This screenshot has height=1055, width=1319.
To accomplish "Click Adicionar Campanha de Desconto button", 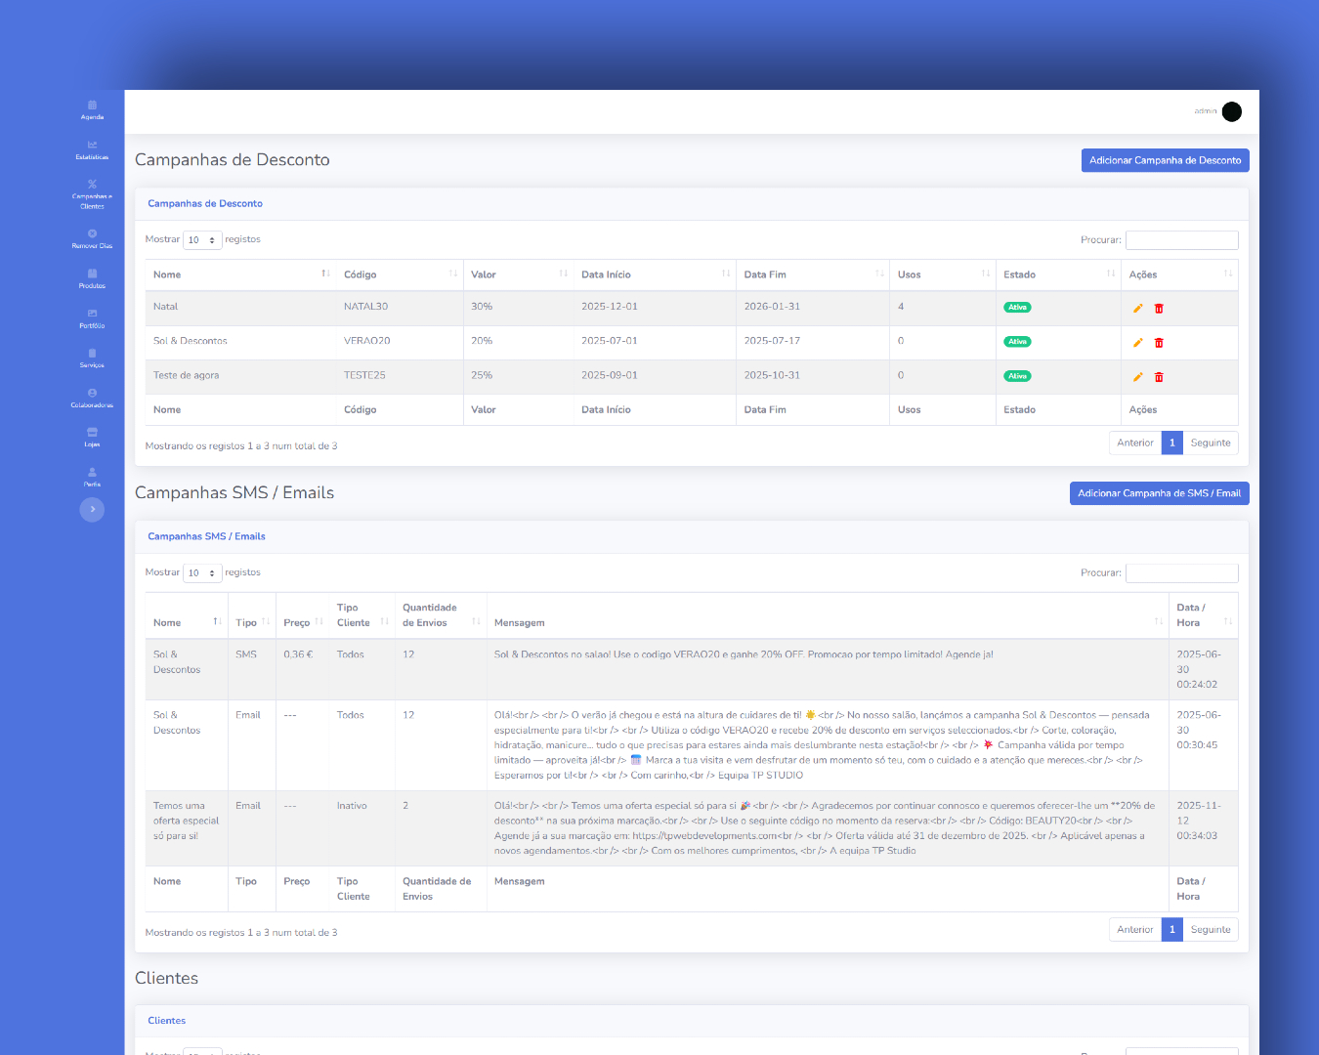I will pyautogui.click(x=1165, y=160).
